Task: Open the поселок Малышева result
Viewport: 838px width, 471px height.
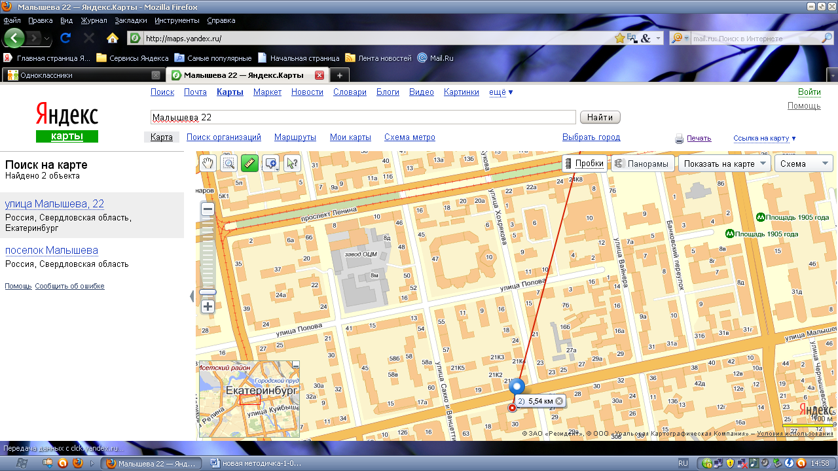Action: coord(52,250)
